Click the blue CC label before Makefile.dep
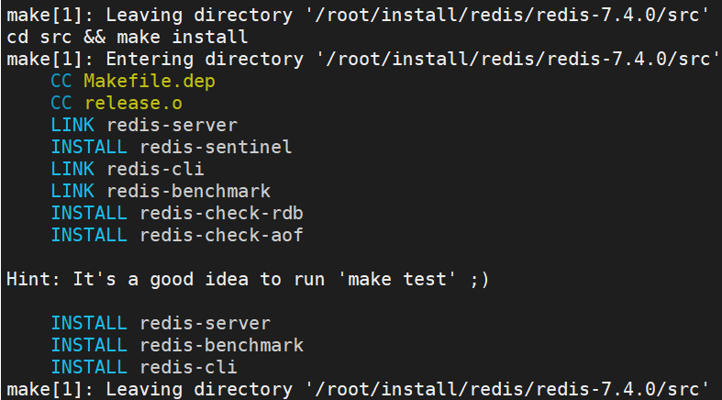The height and width of the screenshot is (400, 722). (61, 82)
